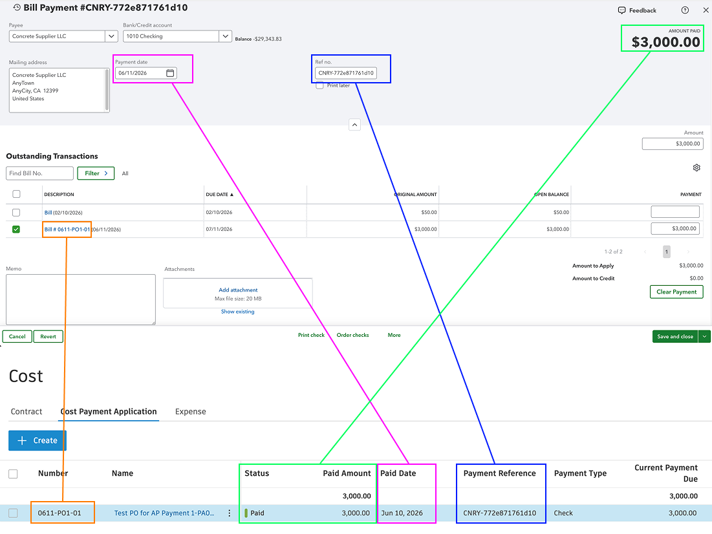Screen dimensions: 712x534
Task: Open Bill # 0611-PO1-01 link
Action: (67, 230)
